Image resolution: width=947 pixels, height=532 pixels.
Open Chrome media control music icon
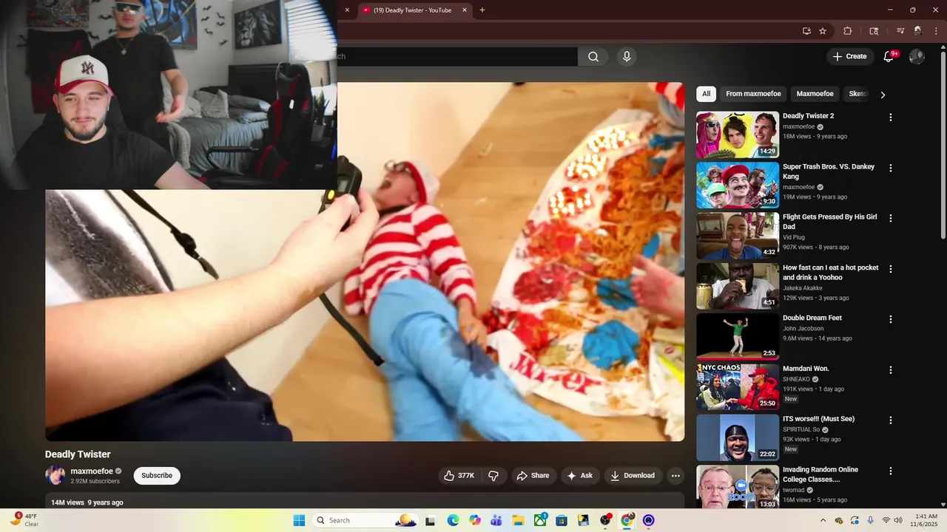click(x=900, y=31)
